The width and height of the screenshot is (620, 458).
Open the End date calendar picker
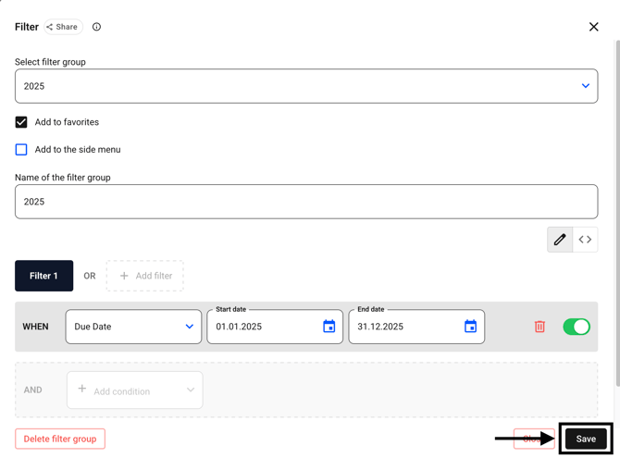[470, 327]
